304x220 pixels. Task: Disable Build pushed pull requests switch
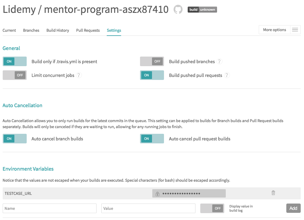tap(152, 75)
